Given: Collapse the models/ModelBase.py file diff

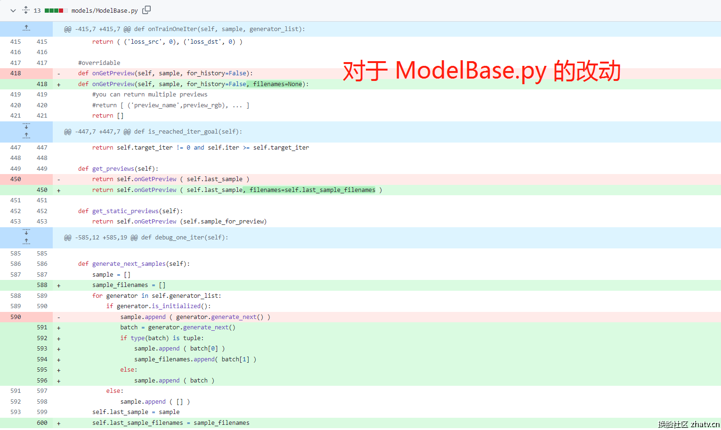Looking at the screenshot, I should pos(13,10).
